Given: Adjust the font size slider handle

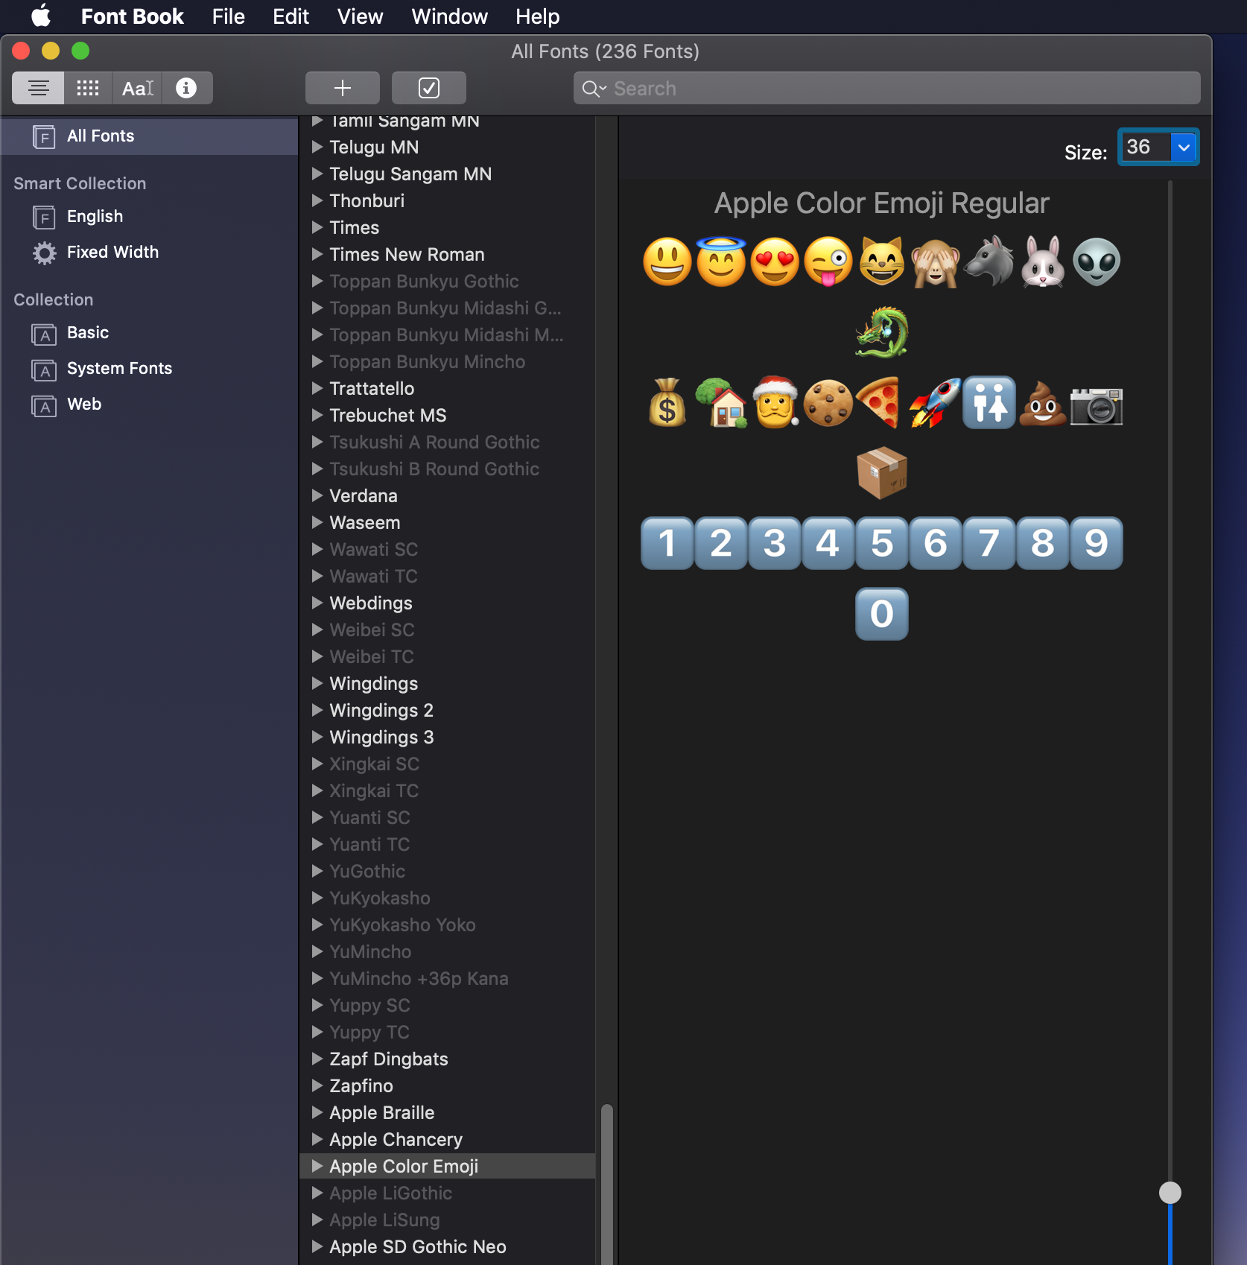Looking at the screenshot, I should 1170,1193.
